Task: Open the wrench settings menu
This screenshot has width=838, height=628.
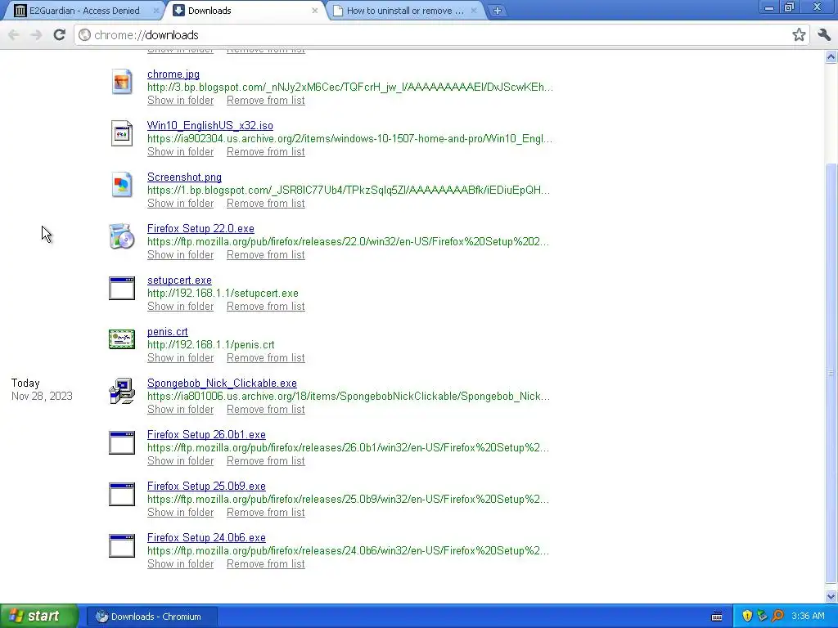Action: tap(824, 35)
